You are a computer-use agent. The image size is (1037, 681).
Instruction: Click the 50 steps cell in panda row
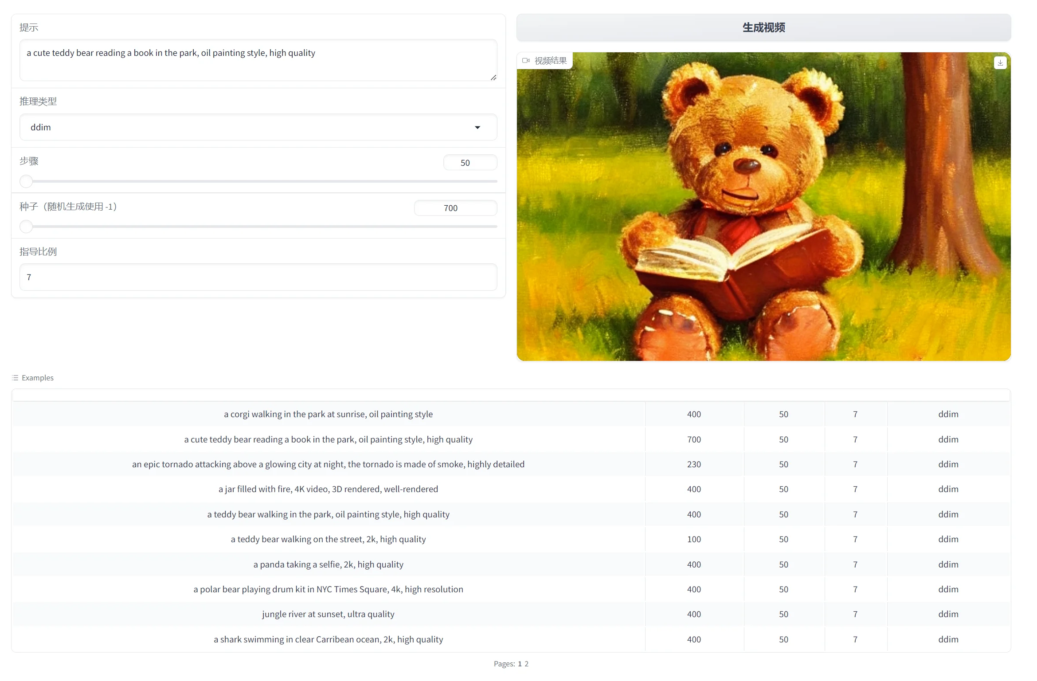pos(784,564)
